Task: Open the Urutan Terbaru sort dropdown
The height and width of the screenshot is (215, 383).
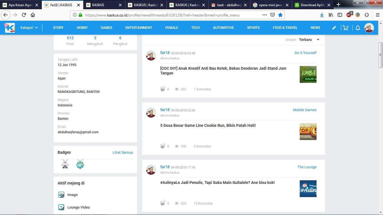Action: pos(309,40)
